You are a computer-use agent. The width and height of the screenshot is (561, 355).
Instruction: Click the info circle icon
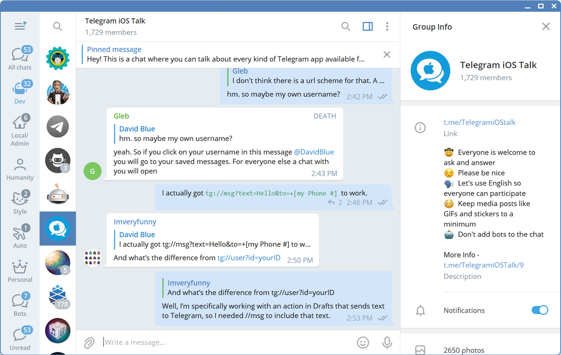[420, 128]
